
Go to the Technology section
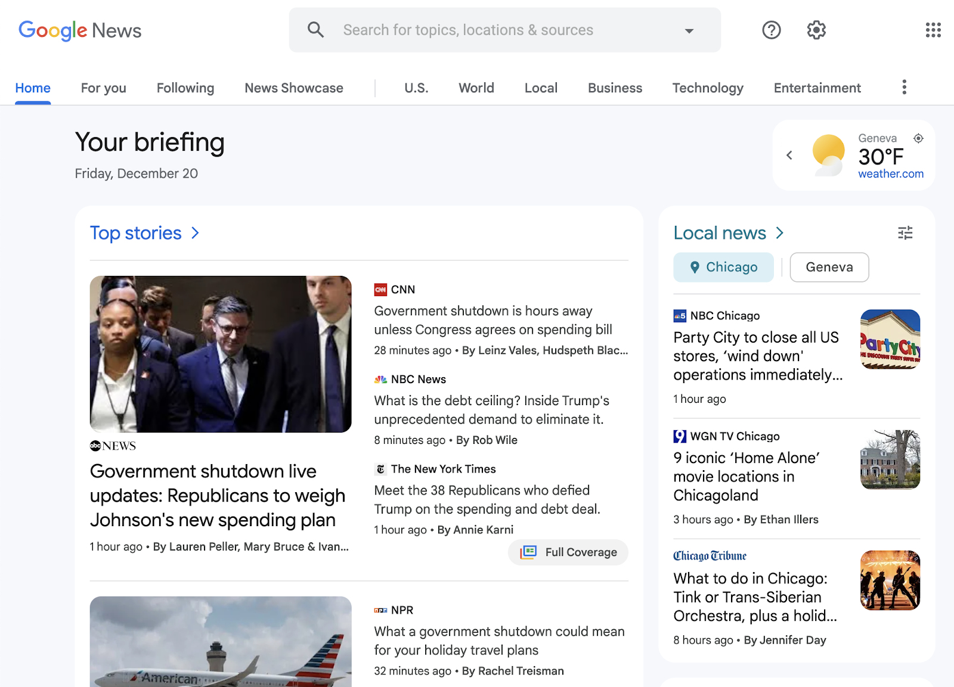pyautogui.click(x=708, y=88)
